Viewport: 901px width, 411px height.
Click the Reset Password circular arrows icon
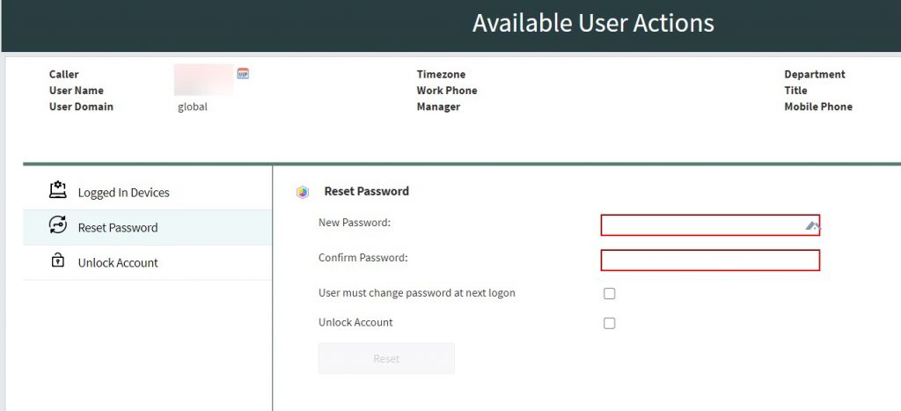tap(57, 224)
